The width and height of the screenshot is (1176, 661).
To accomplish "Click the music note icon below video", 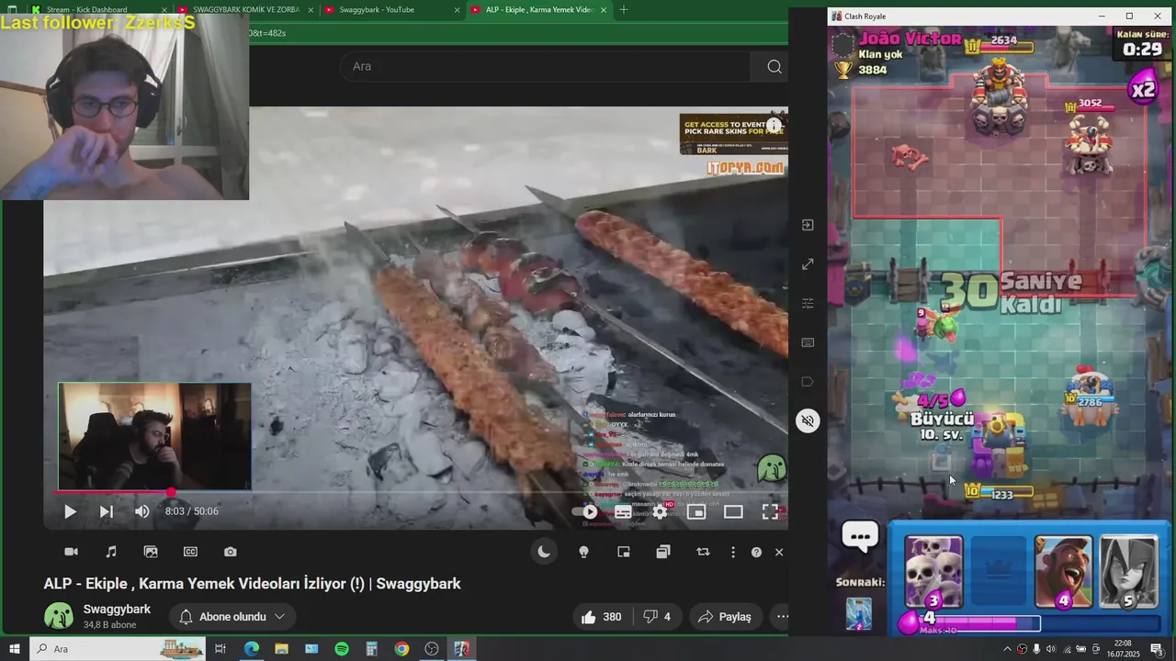I will tap(111, 552).
